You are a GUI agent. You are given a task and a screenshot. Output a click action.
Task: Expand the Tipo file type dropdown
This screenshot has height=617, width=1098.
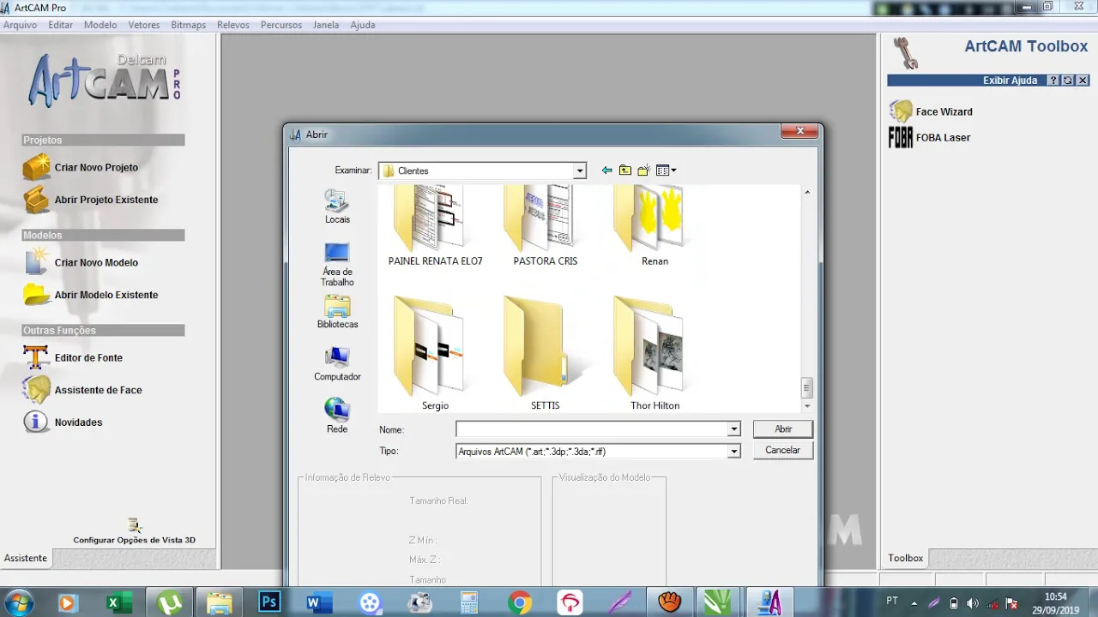coord(734,451)
